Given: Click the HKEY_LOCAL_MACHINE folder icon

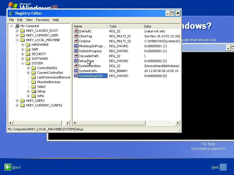Looking at the screenshot, I should click(x=22, y=40).
